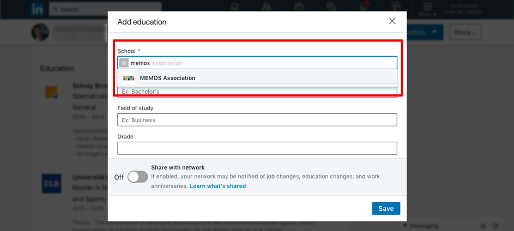The width and height of the screenshot is (514, 231).
Task: Open the Jobs briefcase icon
Action: (299, 7)
